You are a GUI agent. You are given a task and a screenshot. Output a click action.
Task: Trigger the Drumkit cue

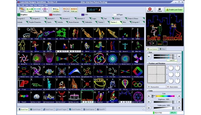[62, 33]
